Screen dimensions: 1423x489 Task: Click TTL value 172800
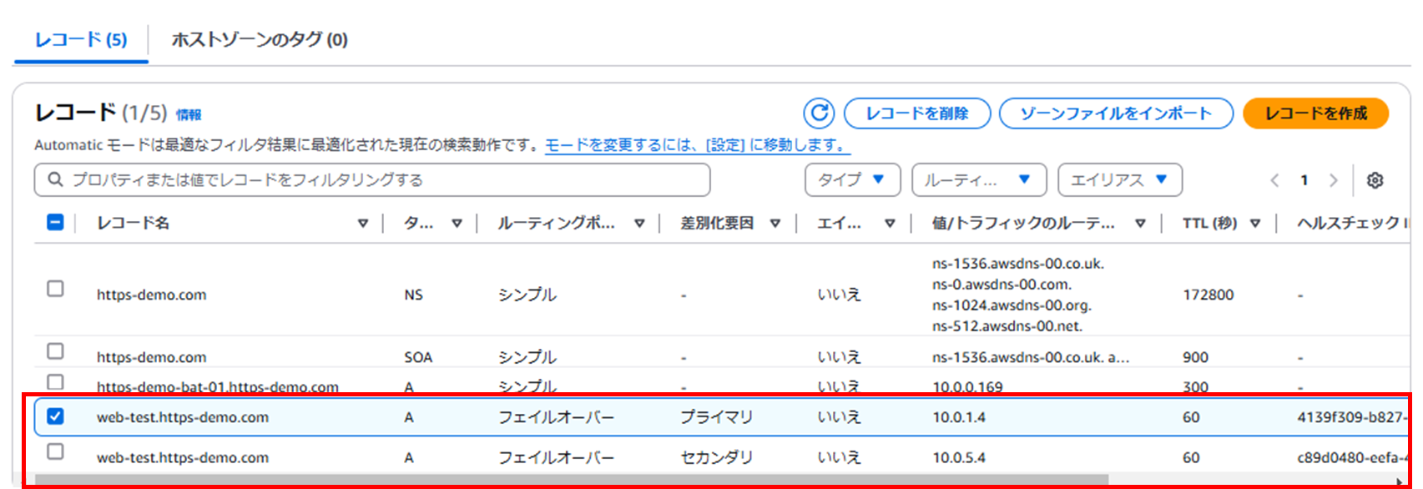(1209, 295)
